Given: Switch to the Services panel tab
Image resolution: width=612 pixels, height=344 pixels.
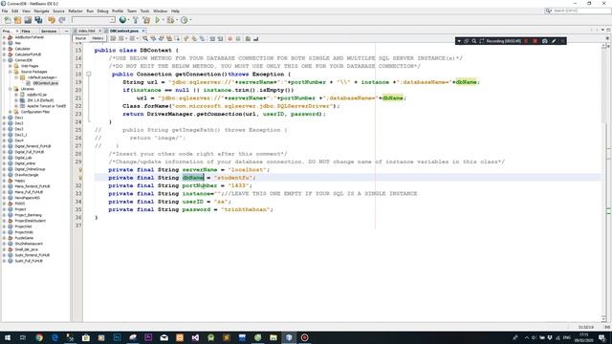Looking at the screenshot, I should 49,31.
